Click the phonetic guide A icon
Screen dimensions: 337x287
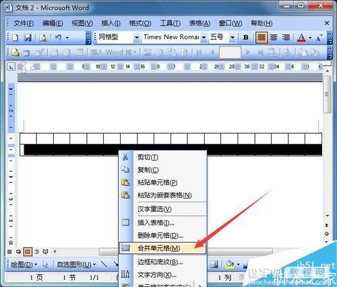[x=319, y=38]
